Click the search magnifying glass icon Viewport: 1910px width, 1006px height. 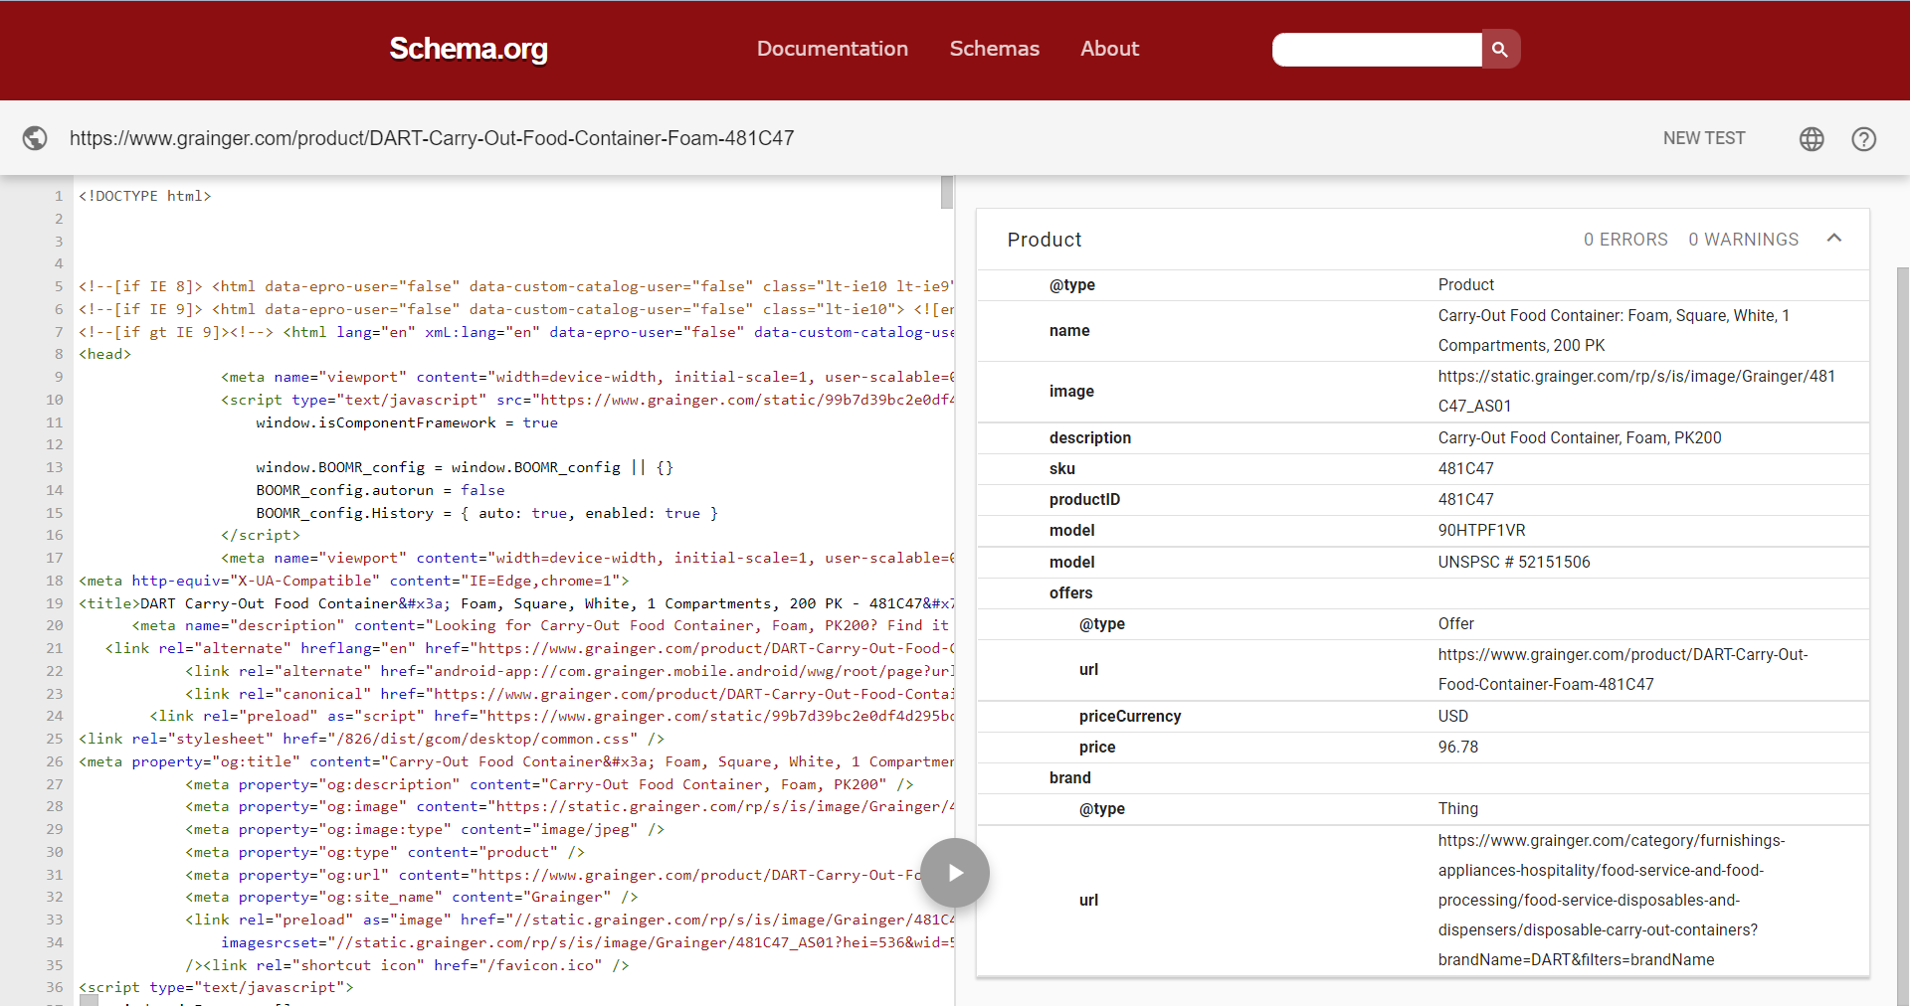[1500, 49]
